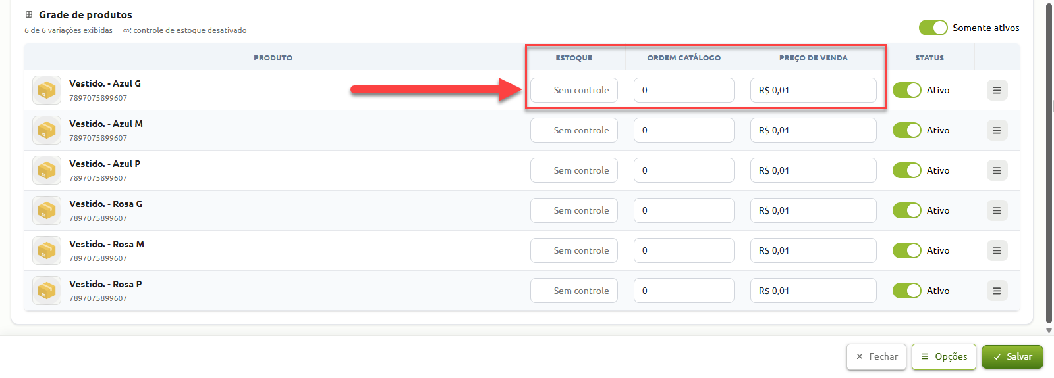
Task: Disable the Ativo switch for Vestido Rosa M
Action: pos(907,250)
